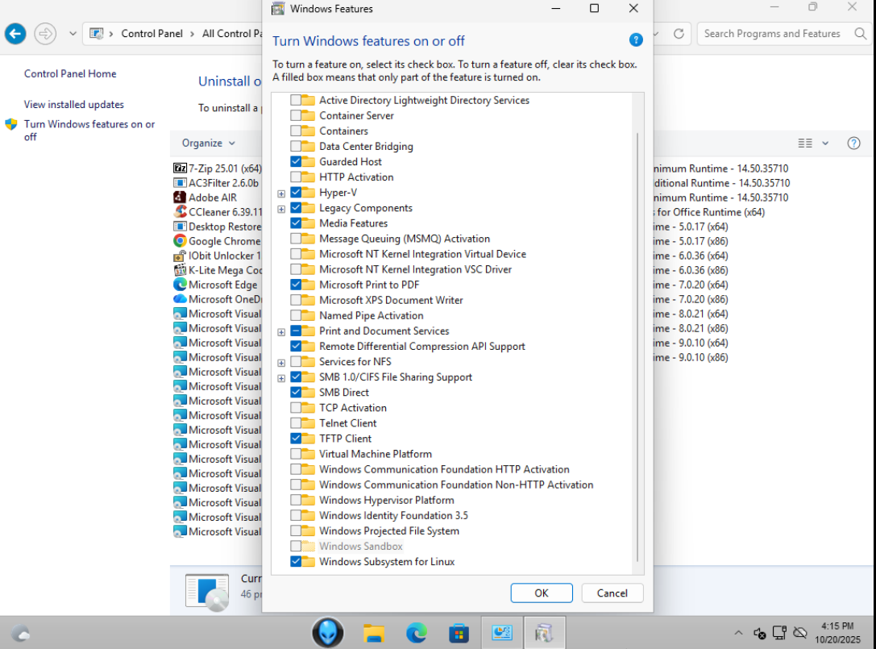Image resolution: width=876 pixels, height=649 pixels.
Task: Uncheck the Guarded Host feature
Action: 296,161
